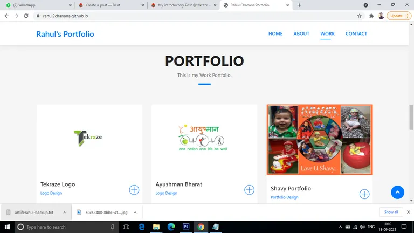Open Microsoft Edge from the taskbar
Screen dimensions: 414x233
click(x=171, y=227)
